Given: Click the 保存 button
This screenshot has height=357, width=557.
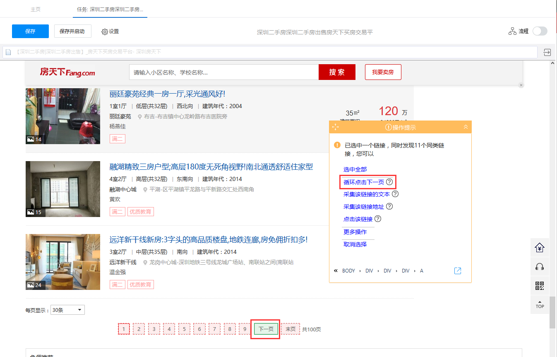Looking at the screenshot, I should 30,31.
